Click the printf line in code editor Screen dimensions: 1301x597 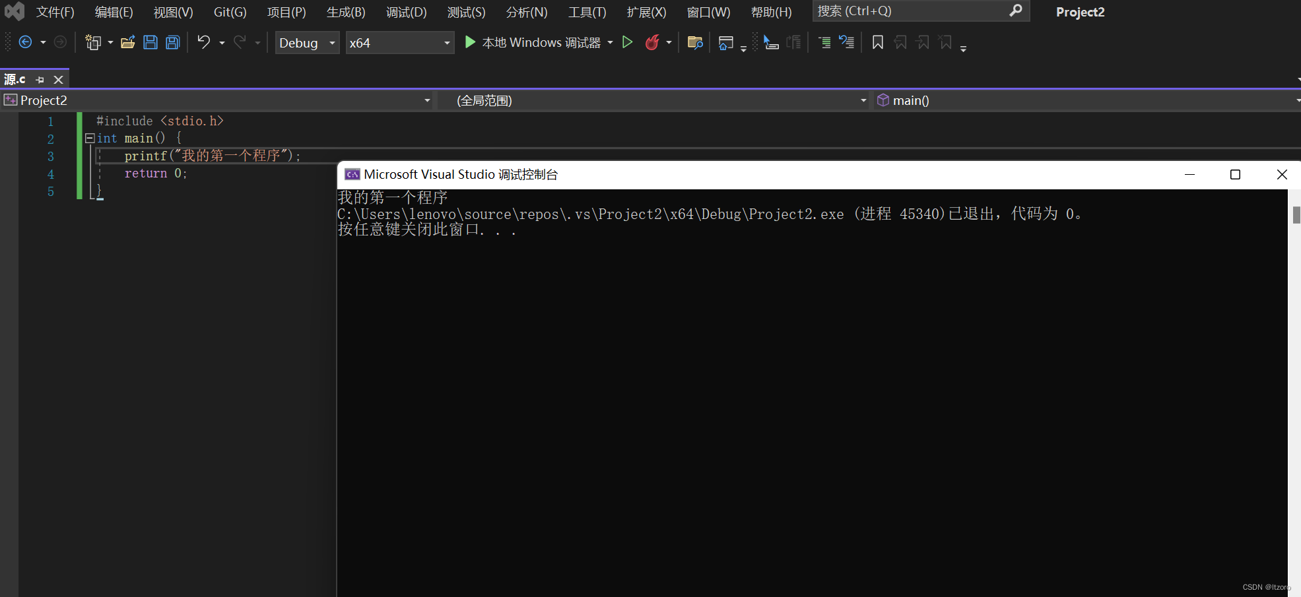(x=212, y=156)
